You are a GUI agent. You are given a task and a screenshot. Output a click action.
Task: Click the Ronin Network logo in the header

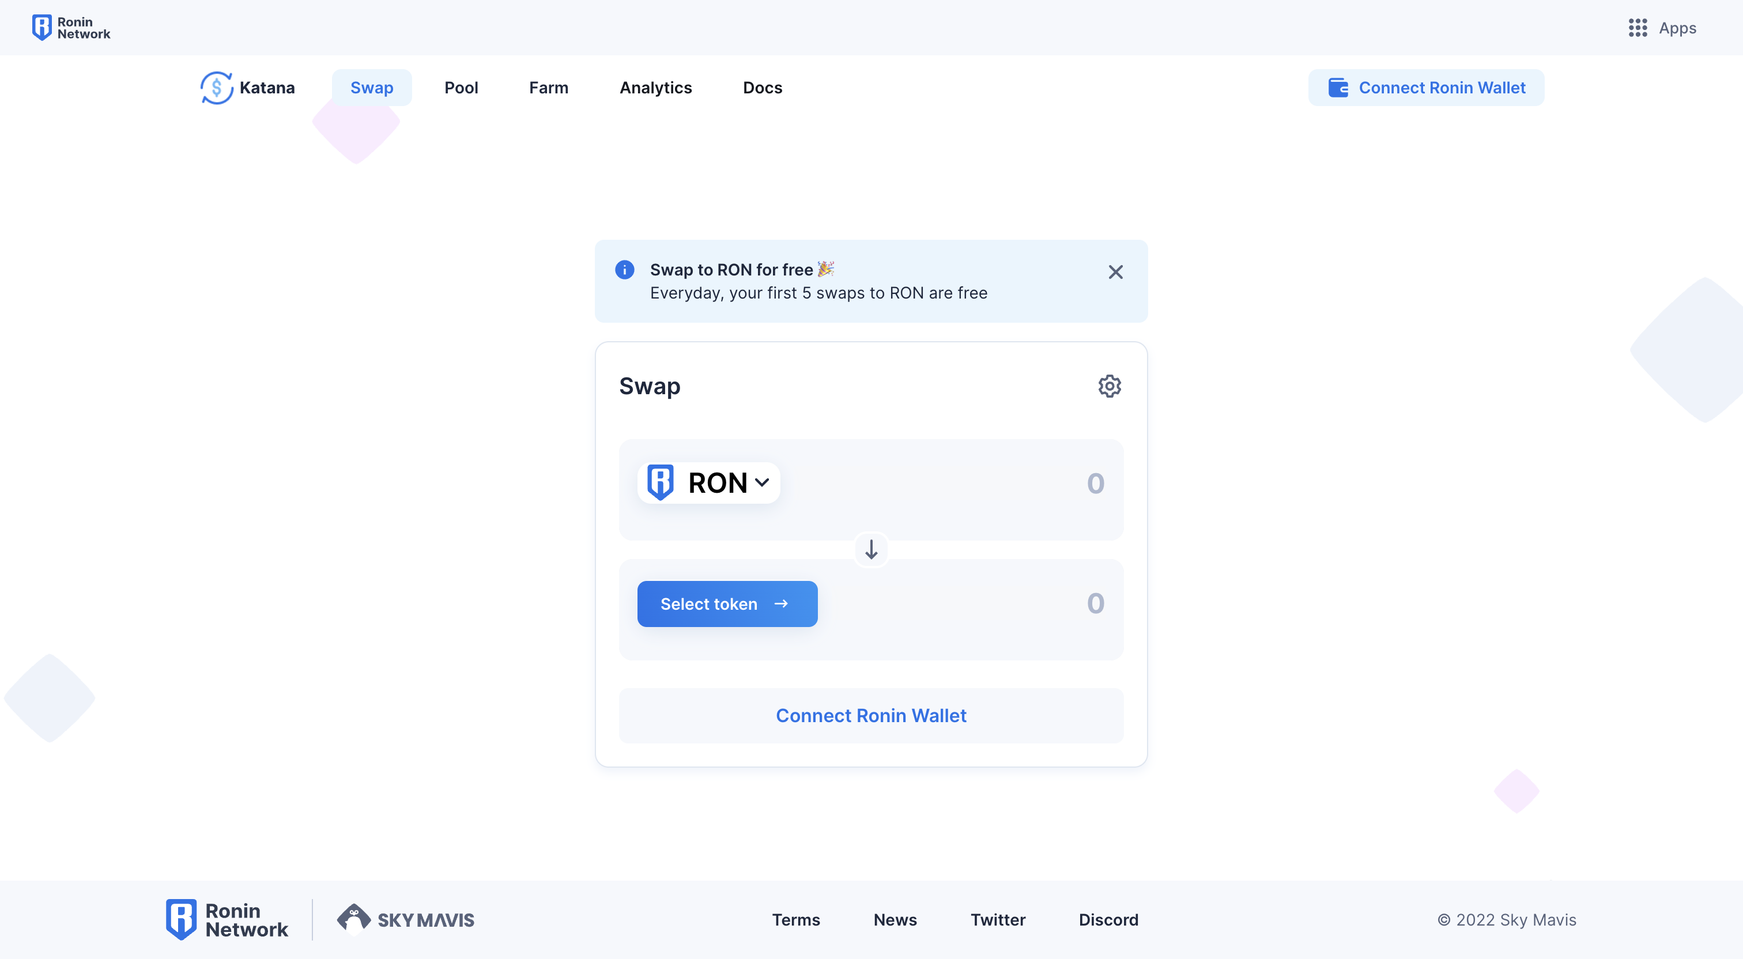[x=70, y=27]
